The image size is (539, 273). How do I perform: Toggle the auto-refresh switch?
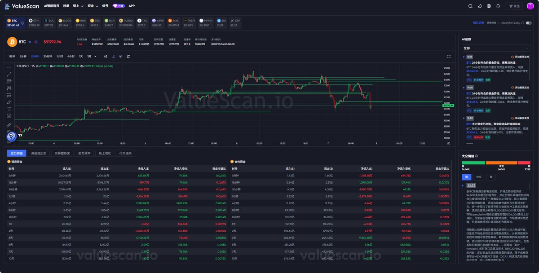[529, 23]
